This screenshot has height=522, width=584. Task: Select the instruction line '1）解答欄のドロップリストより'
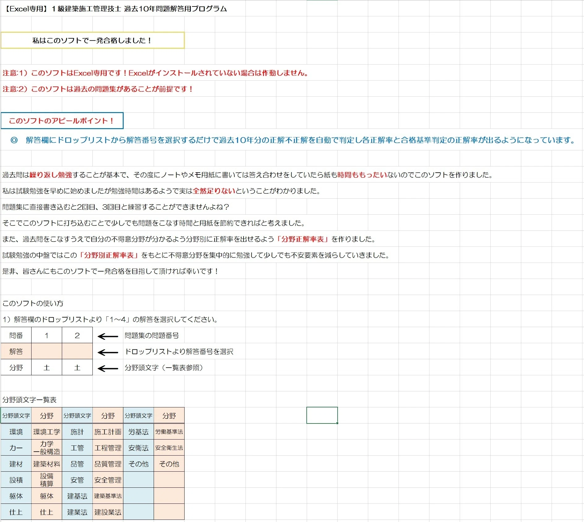pos(110,319)
